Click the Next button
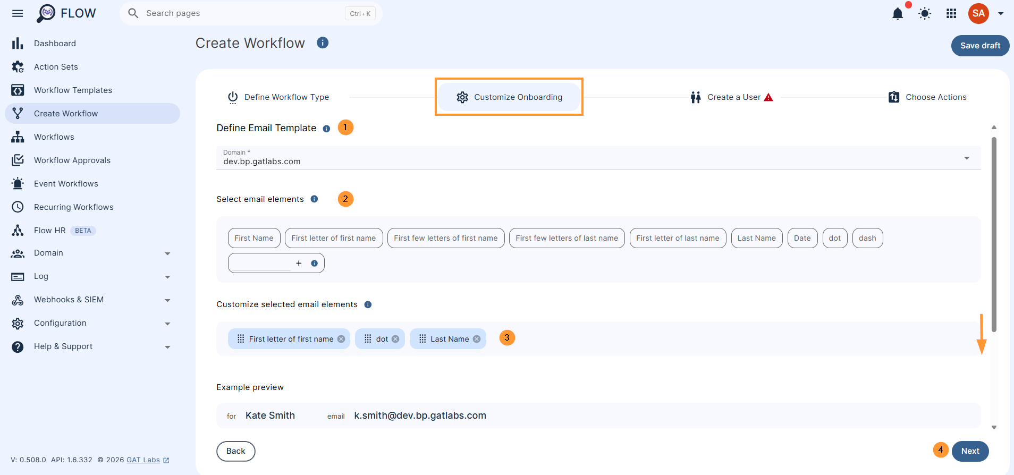This screenshot has width=1014, height=475. (x=970, y=451)
